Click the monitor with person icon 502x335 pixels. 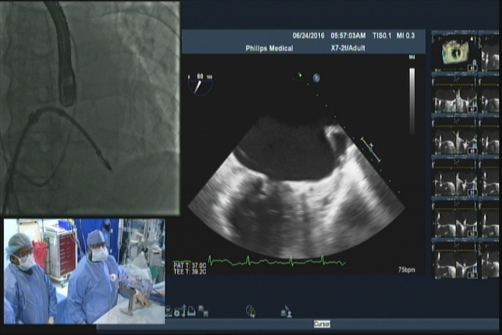coord(287,311)
